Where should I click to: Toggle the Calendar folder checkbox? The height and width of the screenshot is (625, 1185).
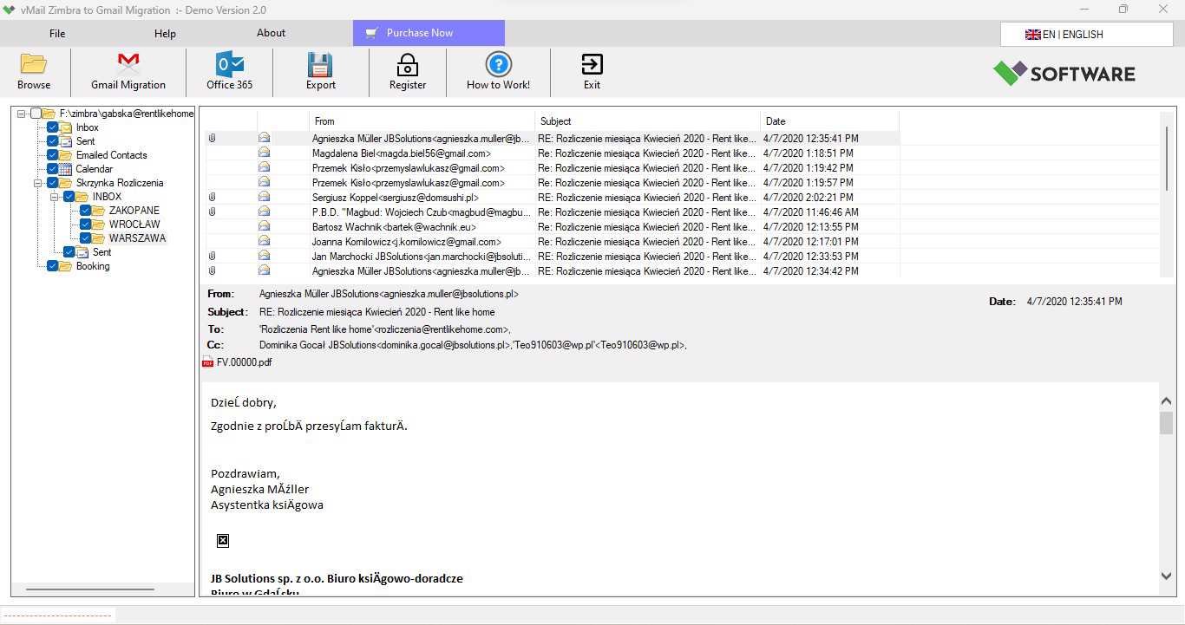pyautogui.click(x=53, y=169)
